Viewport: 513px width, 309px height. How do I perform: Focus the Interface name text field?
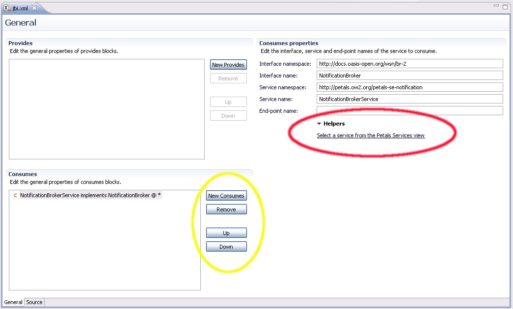409,76
